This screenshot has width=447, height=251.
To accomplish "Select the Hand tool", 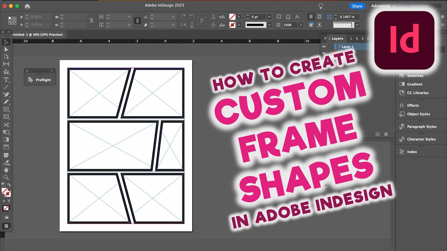I will click(x=6, y=170).
